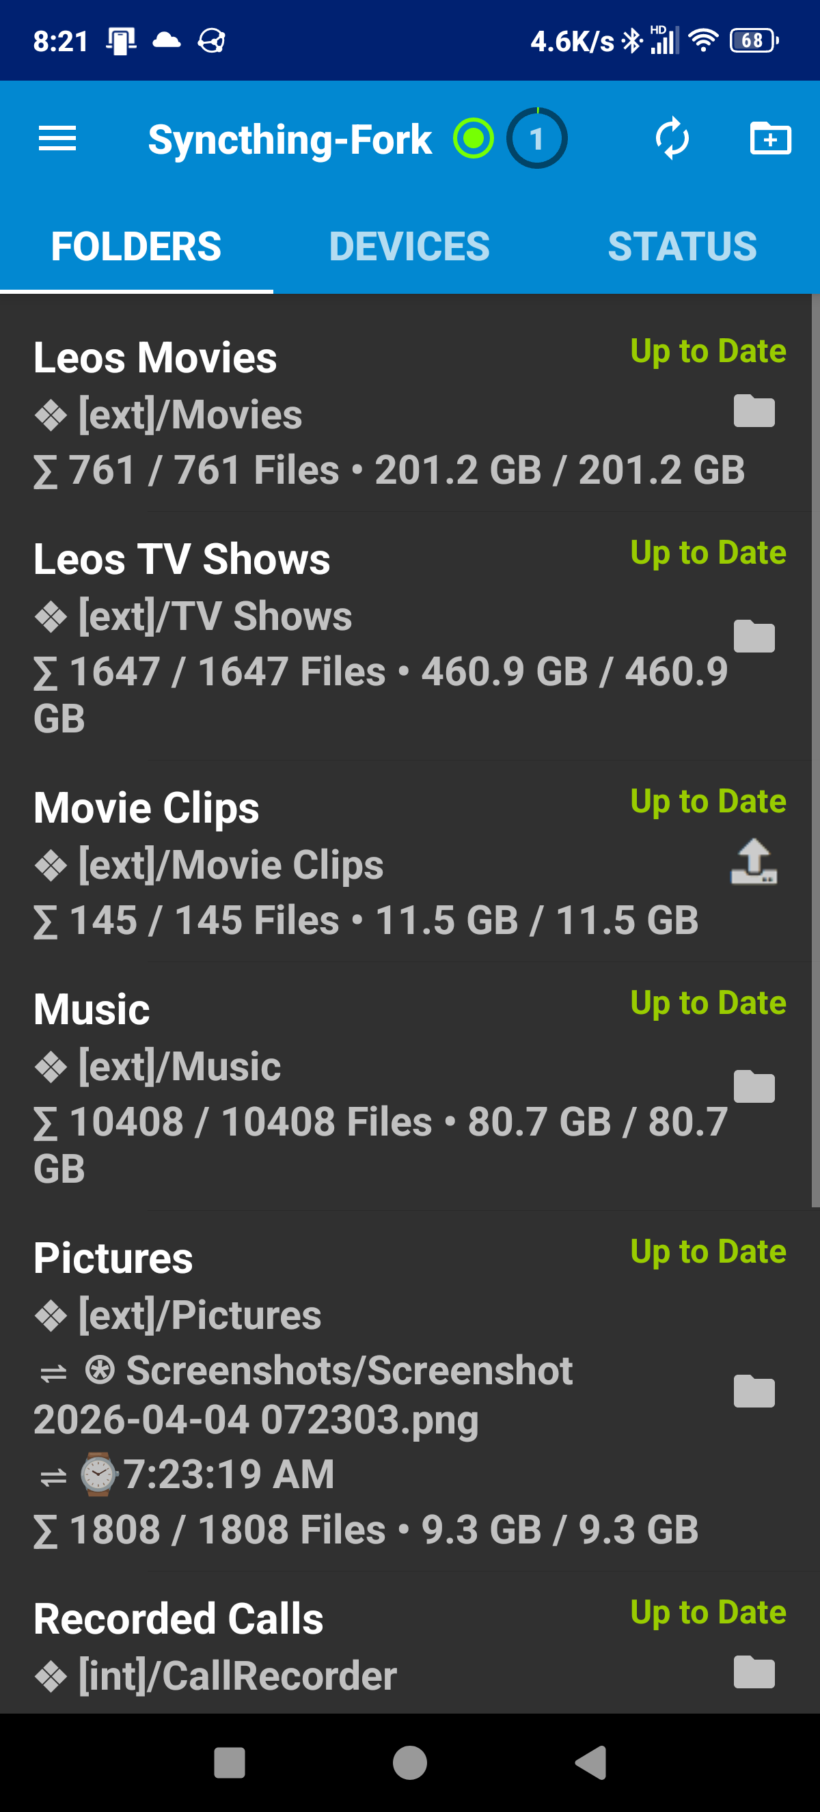Select the Folders tab
The image size is (820, 1812).
click(137, 247)
